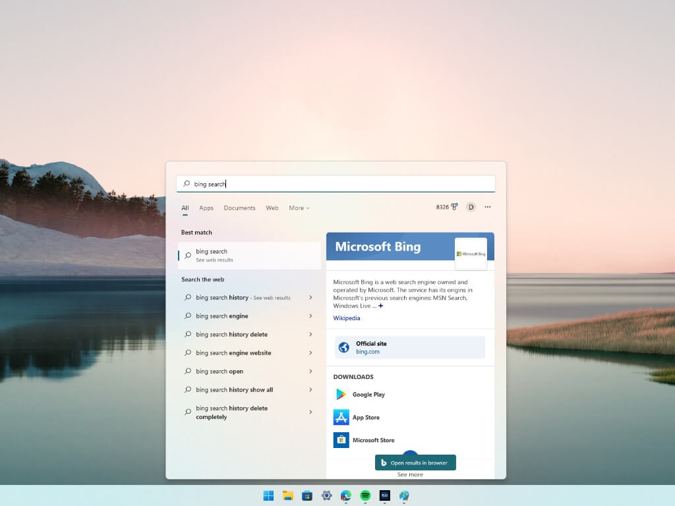Switch to the Apps filter tab
Image resolution: width=675 pixels, height=506 pixels.
pos(206,208)
